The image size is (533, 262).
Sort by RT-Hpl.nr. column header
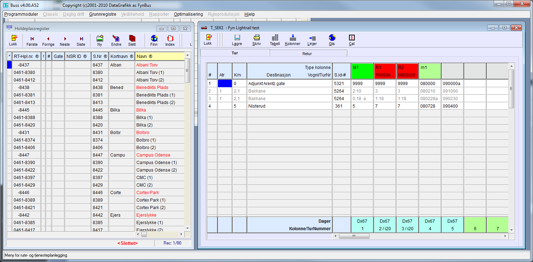pyautogui.click(x=26, y=56)
